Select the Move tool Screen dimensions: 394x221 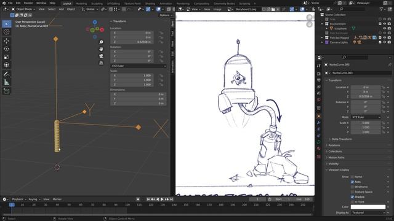coord(7,41)
